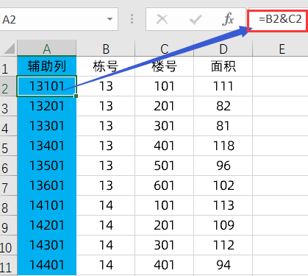Select row 6 header
The image size is (308, 276).
[x=8, y=166]
